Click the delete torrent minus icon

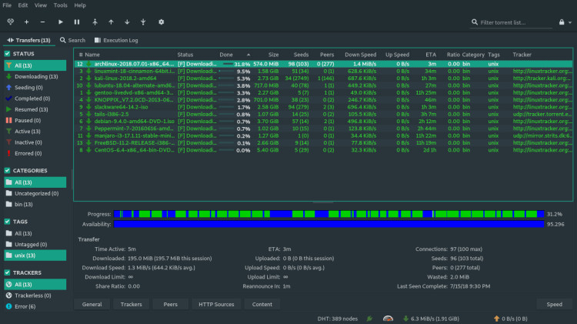(x=42, y=22)
